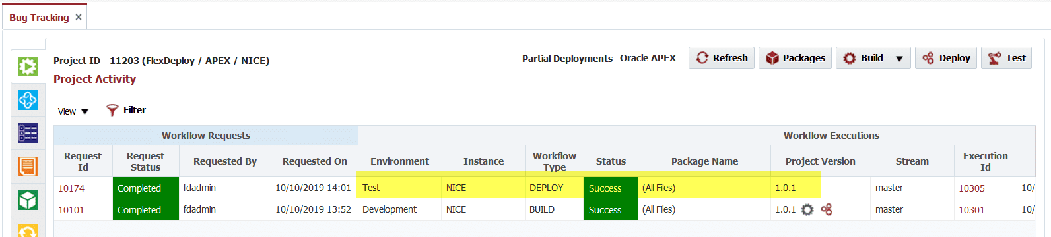Select (All Files) package in Development row
1051x237 pixels.
(x=704, y=209)
